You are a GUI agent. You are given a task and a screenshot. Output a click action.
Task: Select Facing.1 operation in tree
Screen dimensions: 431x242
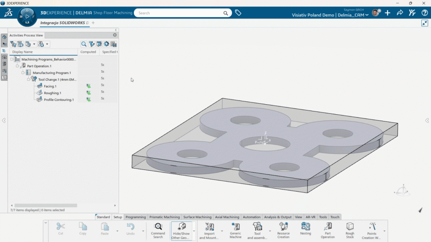coord(50,86)
